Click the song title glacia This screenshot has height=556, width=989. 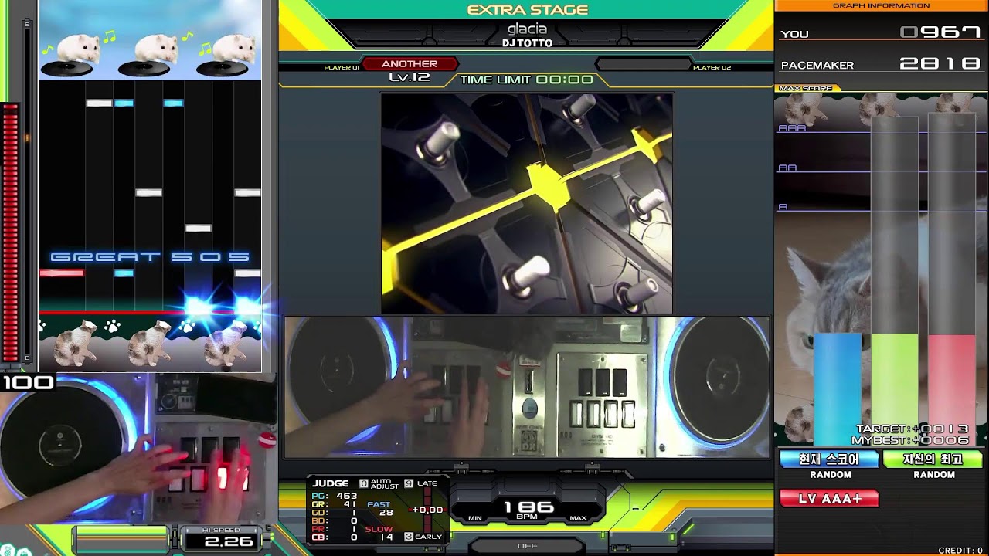click(527, 29)
